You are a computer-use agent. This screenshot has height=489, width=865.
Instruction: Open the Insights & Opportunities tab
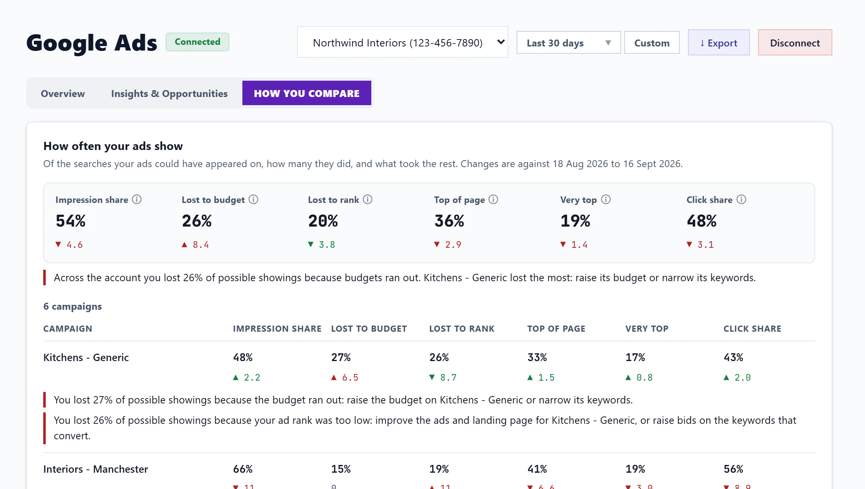(x=169, y=93)
